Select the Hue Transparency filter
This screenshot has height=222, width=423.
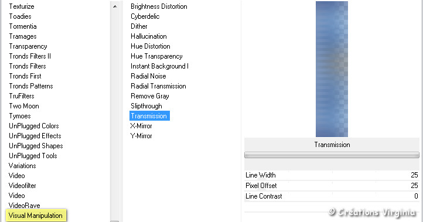tap(156, 56)
